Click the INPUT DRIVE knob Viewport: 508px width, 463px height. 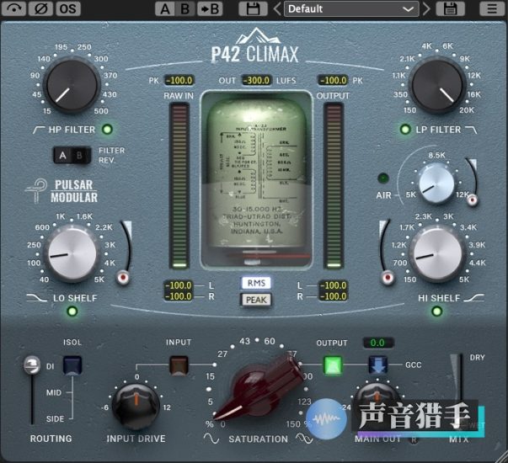click(x=136, y=407)
